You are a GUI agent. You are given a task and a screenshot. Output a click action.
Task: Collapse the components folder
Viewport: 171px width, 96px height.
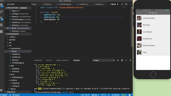18,49
